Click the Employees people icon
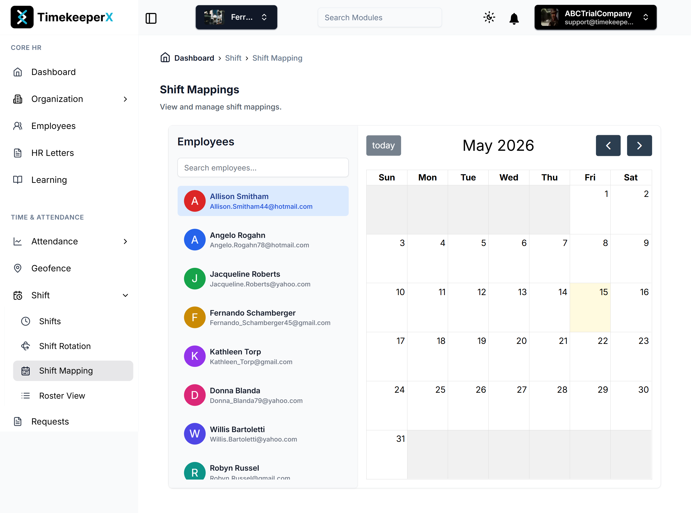This screenshot has height=513, width=691. [18, 126]
